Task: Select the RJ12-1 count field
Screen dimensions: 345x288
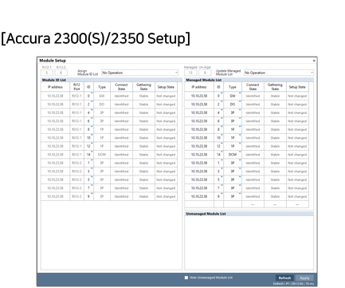Action: tap(47, 73)
